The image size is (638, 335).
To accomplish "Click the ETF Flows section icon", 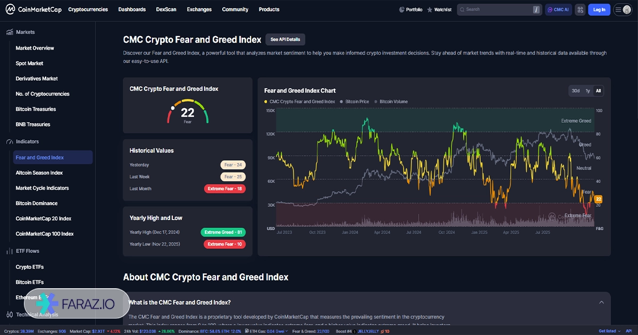I will (x=10, y=251).
